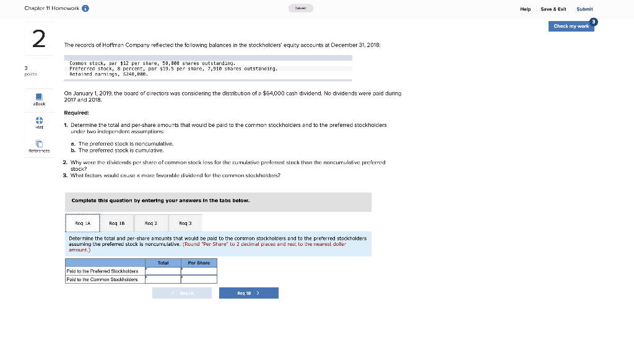Click the Retained earnings line
This screenshot has width=634, height=353.
[x=109, y=74]
